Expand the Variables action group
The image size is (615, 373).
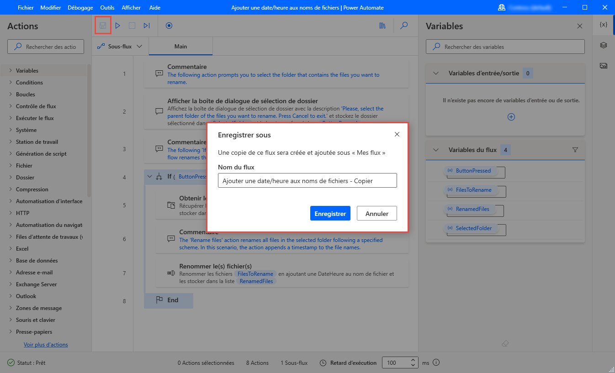11,71
